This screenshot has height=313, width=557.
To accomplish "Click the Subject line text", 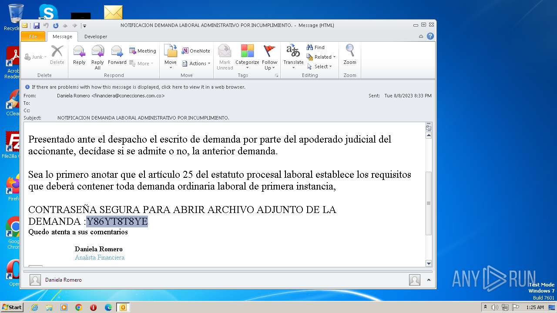I will point(143,118).
